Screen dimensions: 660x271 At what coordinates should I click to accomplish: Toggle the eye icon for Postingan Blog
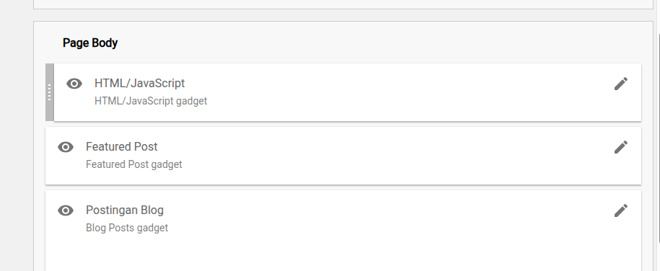coord(66,210)
